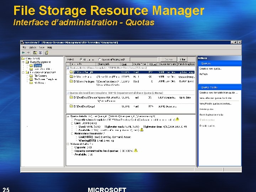
Task: Collapse the Notification thresholds node
Action: click(72, 134)
